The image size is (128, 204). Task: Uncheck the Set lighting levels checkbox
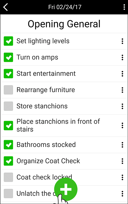coord(9,41)
